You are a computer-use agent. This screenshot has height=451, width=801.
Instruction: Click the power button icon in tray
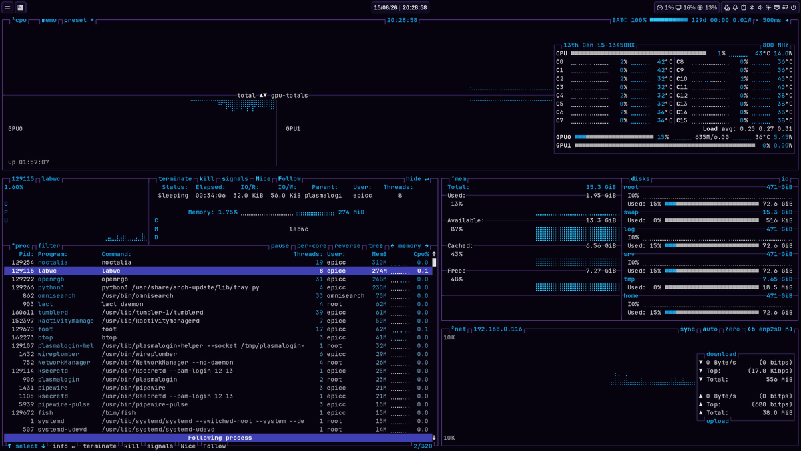coord(794,8)
